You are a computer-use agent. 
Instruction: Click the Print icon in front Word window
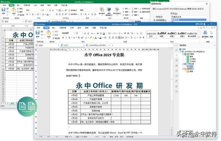(42, 31)
